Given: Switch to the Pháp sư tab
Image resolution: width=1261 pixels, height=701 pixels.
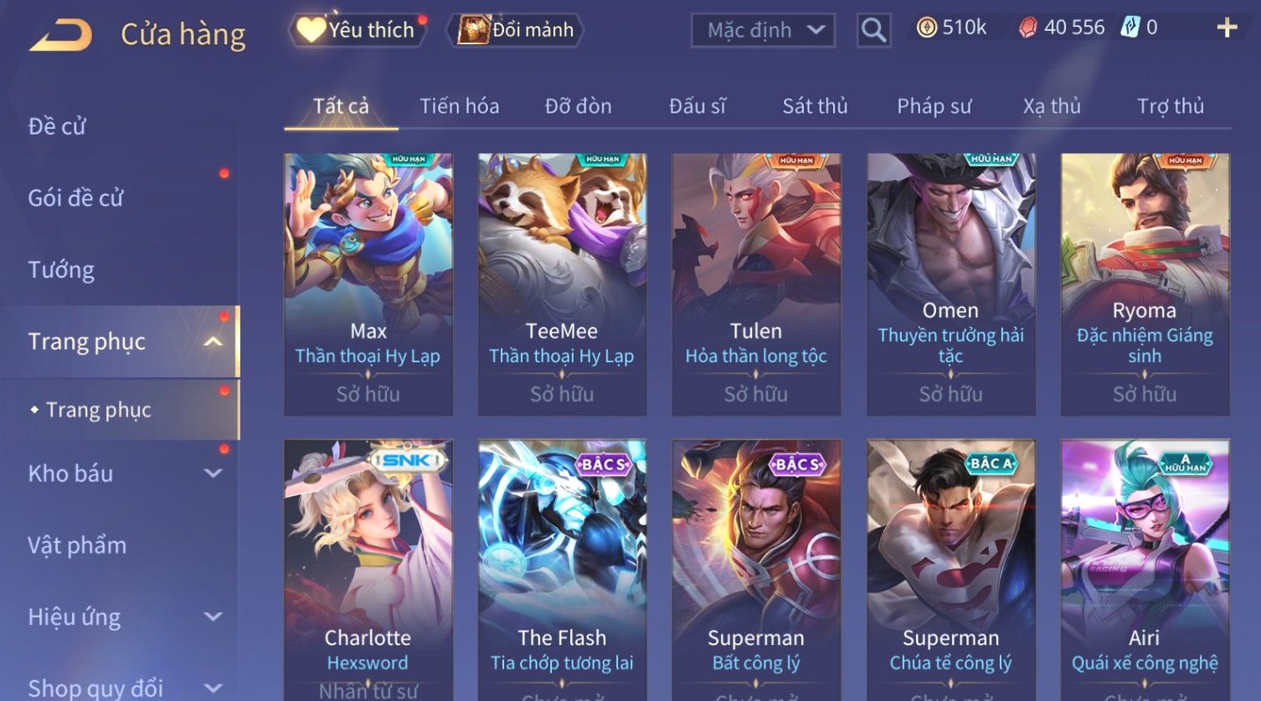Looking at the screenshot, I should (x=934, y=106).
